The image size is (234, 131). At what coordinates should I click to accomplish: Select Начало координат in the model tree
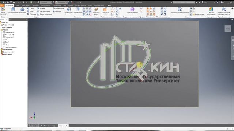coord(10,47)
